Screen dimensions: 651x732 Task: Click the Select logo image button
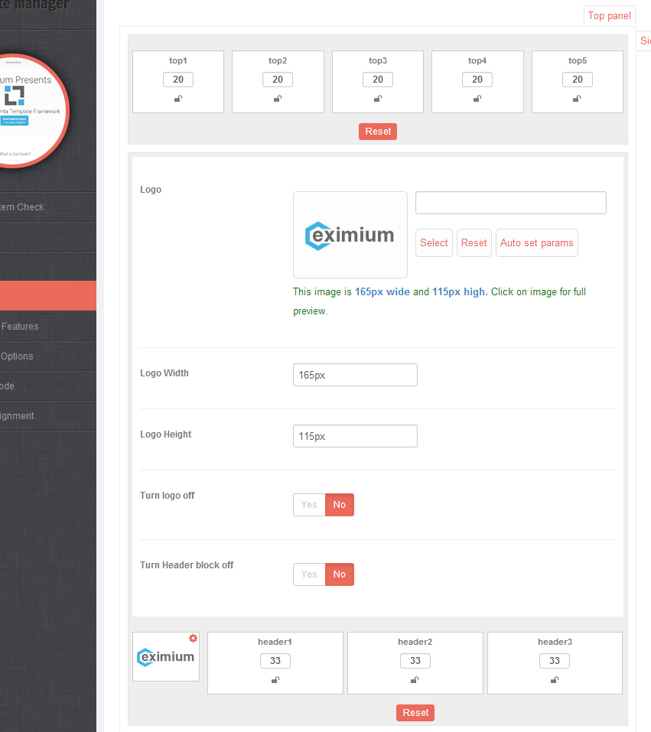pos(434,242)
